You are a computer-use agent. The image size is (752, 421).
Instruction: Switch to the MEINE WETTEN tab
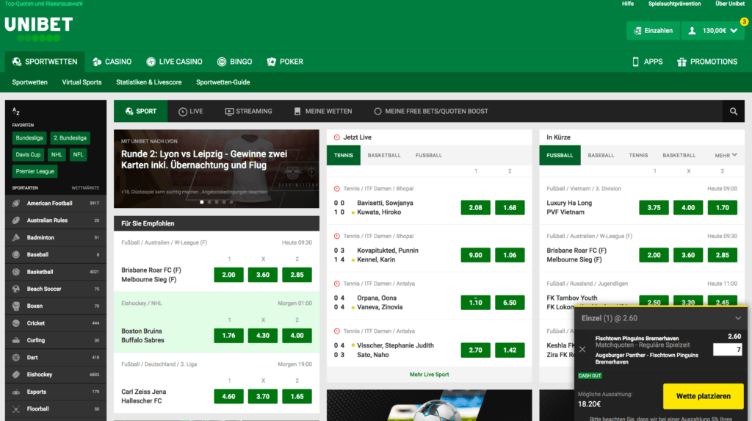click(323, 112)
